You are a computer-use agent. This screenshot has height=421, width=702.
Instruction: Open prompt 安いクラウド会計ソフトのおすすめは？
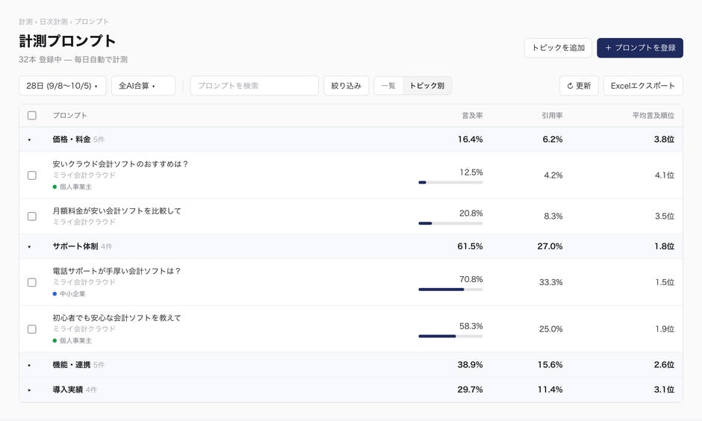(120, 164)
